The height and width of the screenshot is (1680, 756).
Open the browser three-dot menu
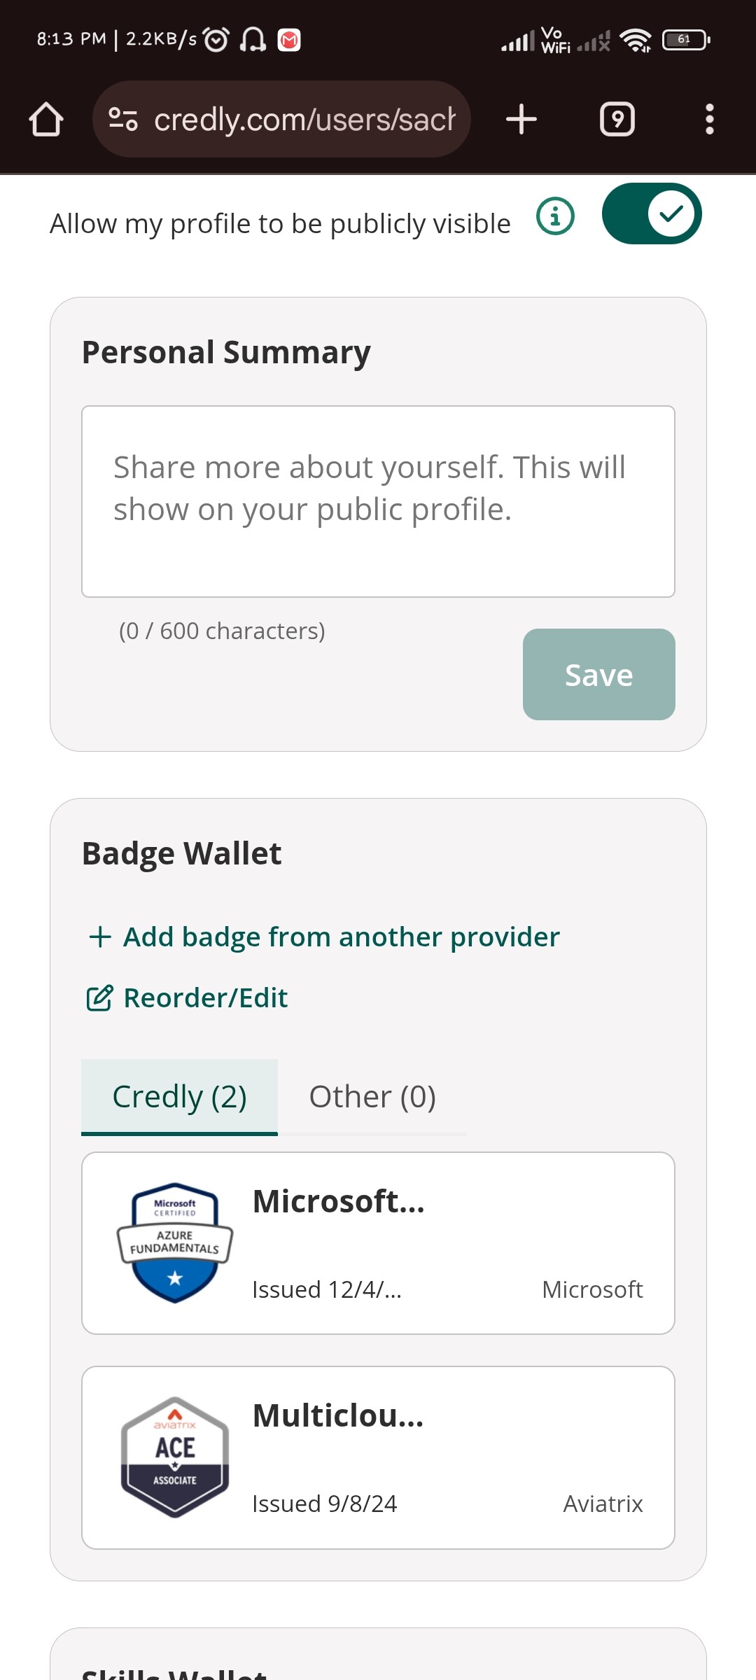[709, 119]
